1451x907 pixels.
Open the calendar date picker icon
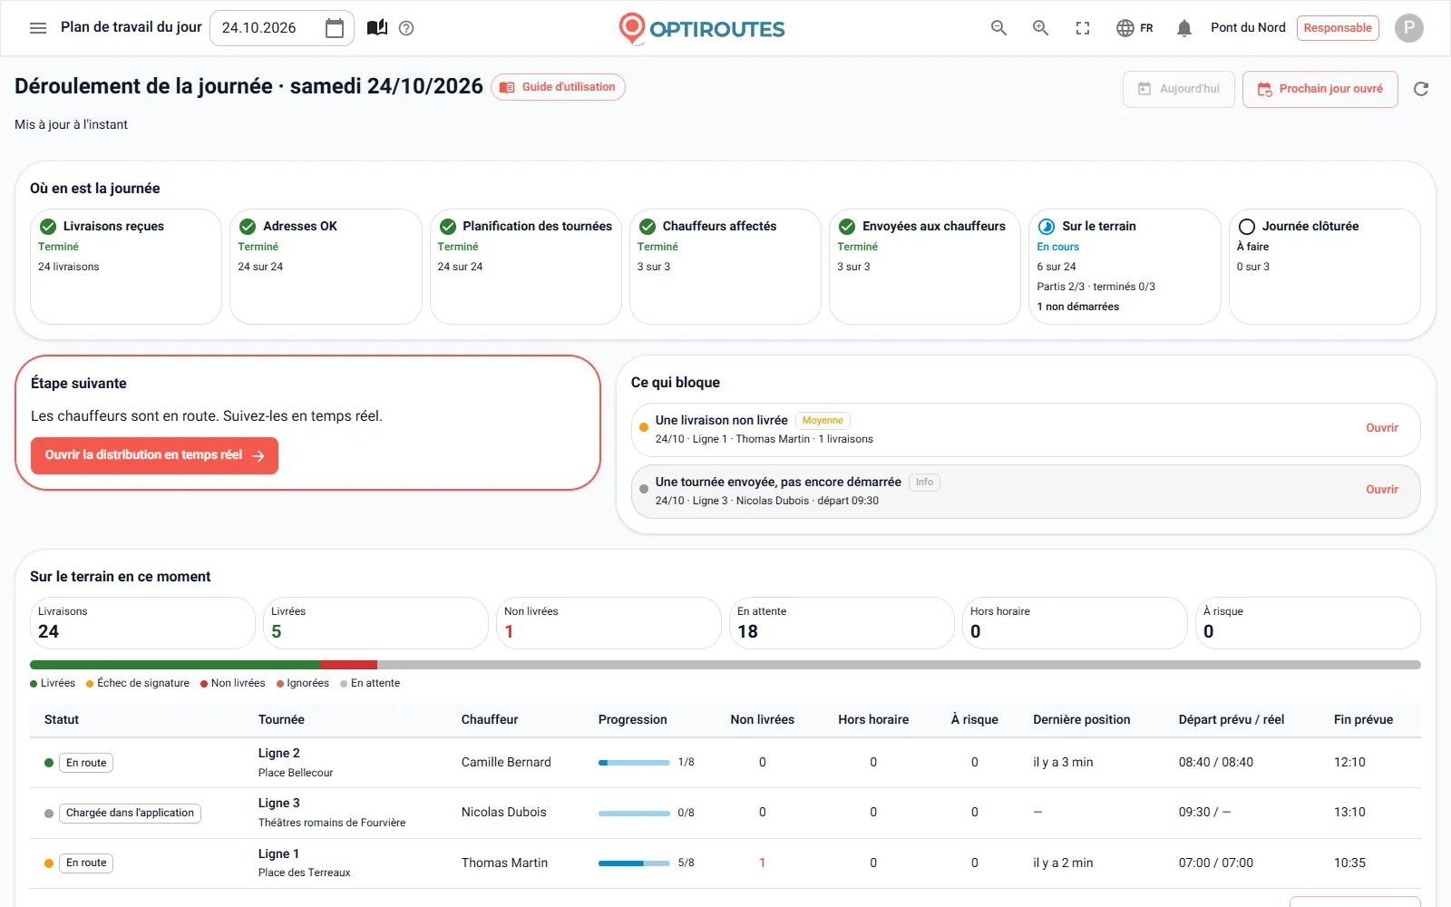click(x=335, y=28)
